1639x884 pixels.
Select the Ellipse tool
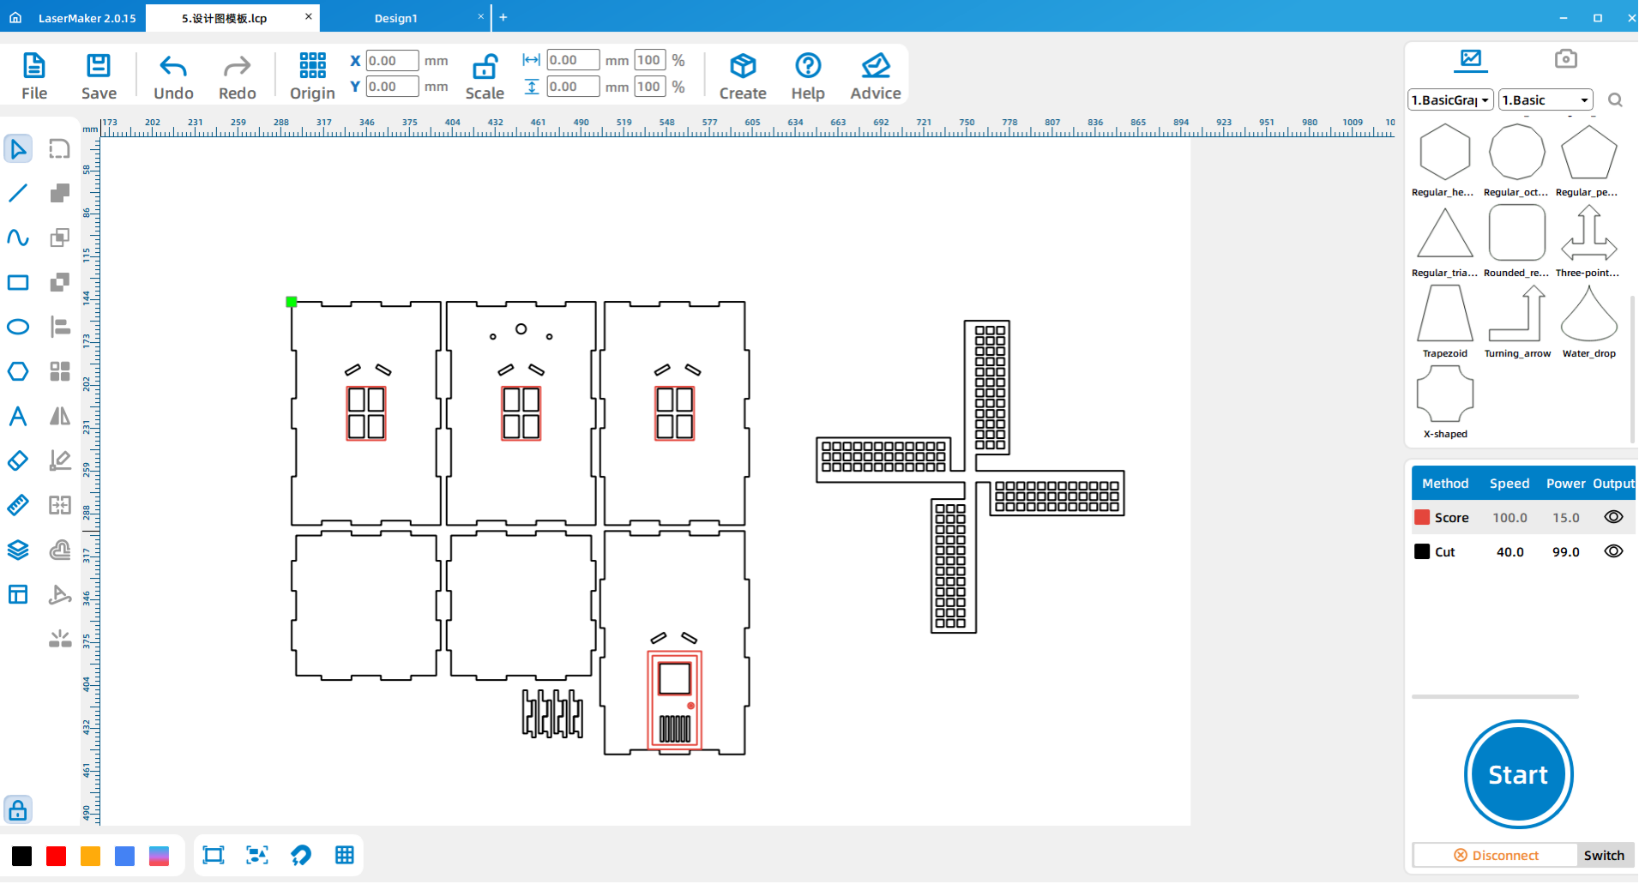(18, 327)
